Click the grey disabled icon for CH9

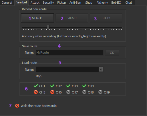(x=100, y=92)
